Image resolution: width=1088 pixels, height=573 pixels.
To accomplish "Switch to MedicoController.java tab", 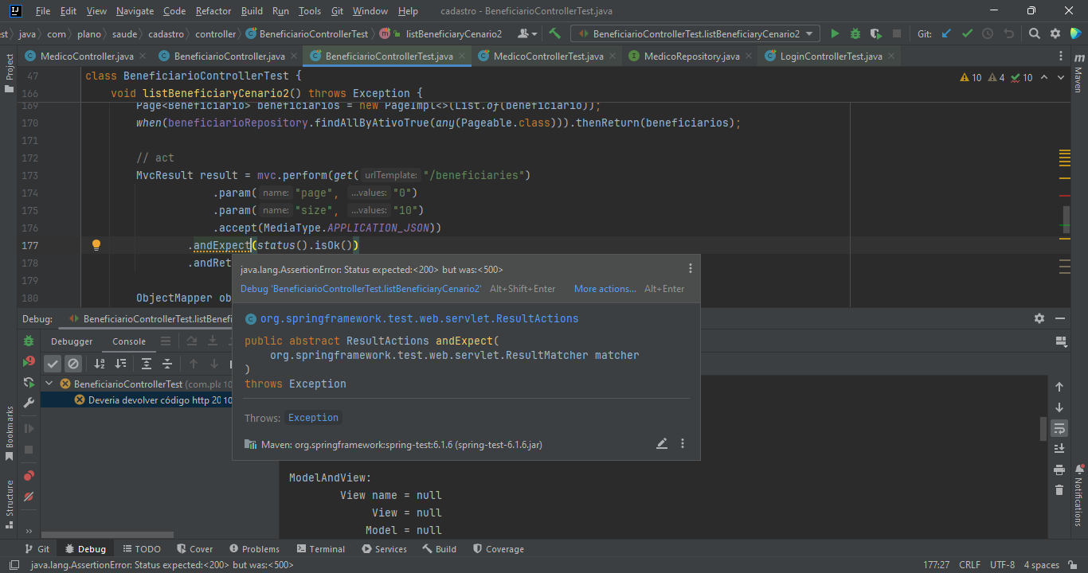I will click(x=87, y=57).
